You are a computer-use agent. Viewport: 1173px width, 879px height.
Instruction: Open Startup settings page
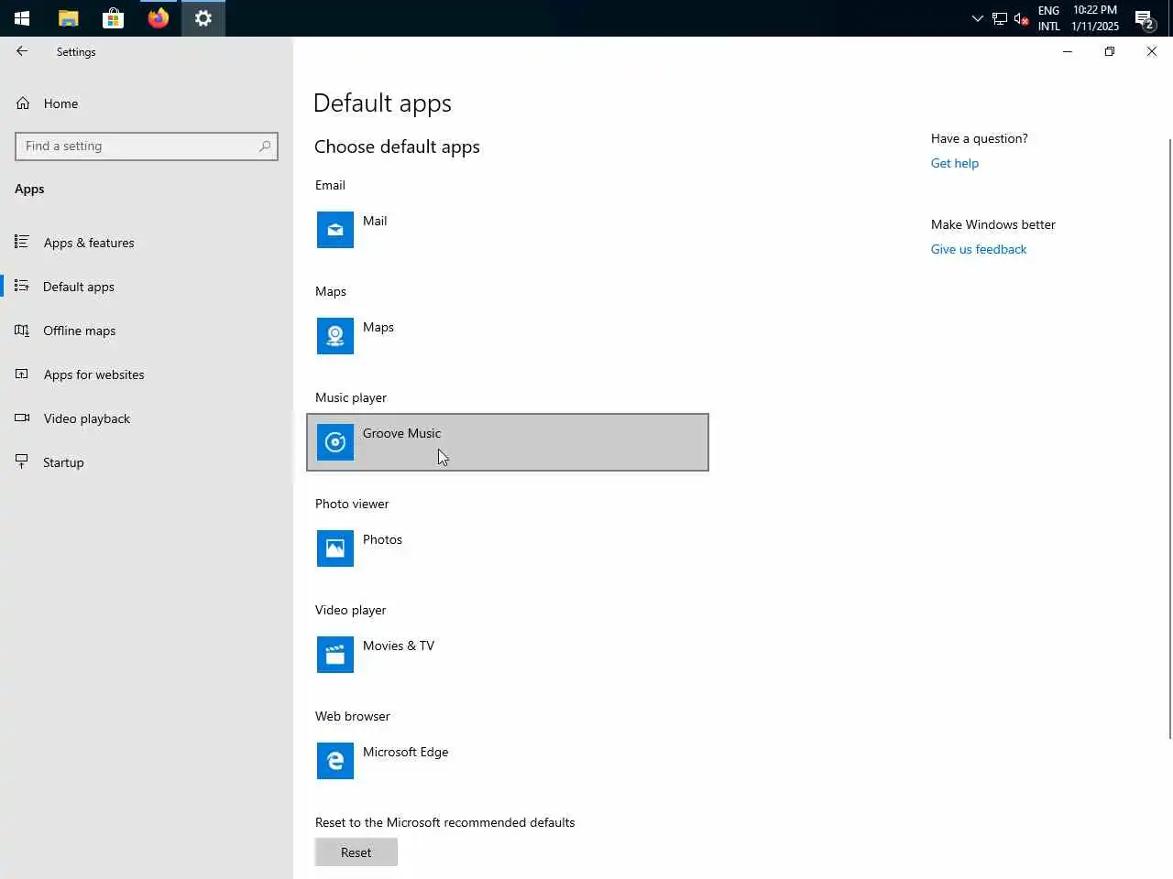coord(147,462)
